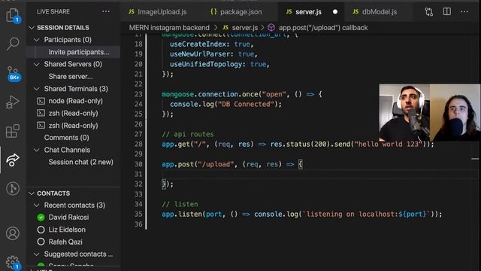Collapse the Chat Channels node
The image size is (481, 271).
pyautogui.click(x=37, y=150)
